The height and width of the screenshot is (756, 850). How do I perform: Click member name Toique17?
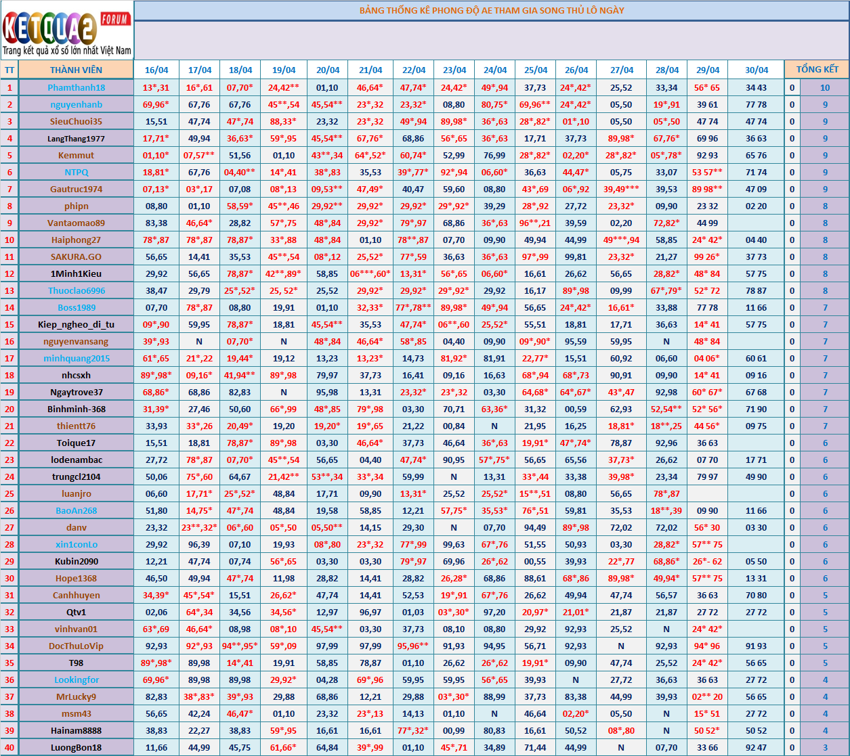(x=77, y=443)
